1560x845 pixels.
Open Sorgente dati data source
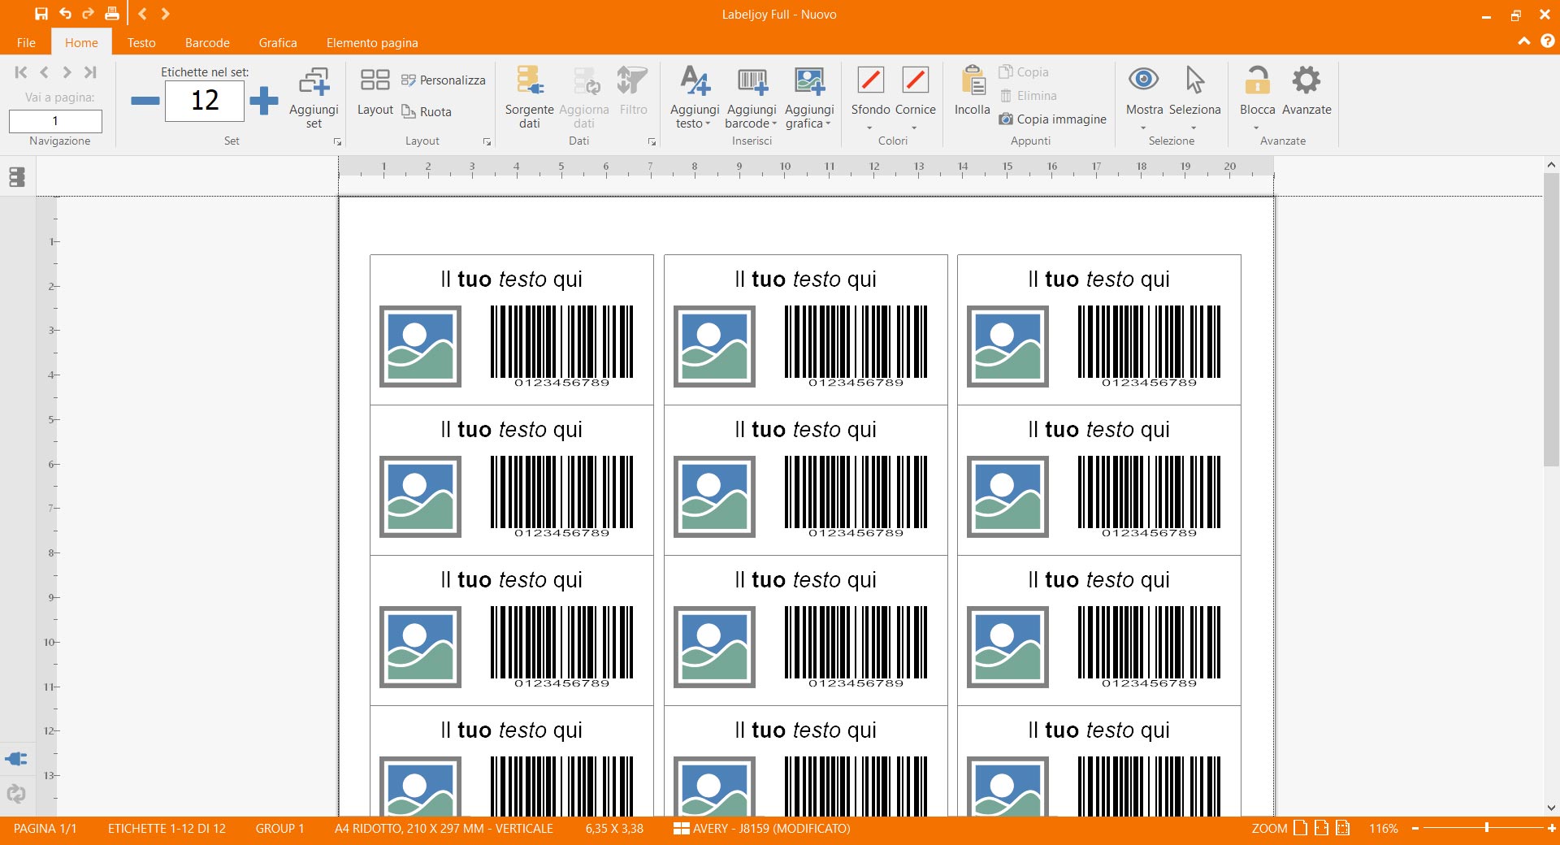(x=529, y=97)
